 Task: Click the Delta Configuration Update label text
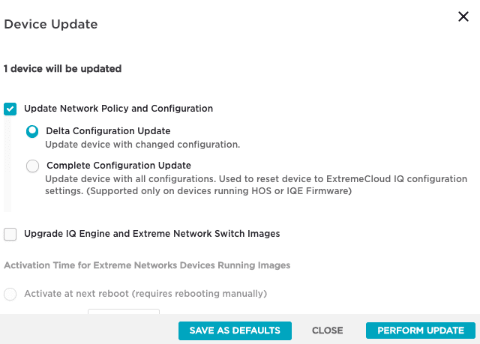click(108, 131)
